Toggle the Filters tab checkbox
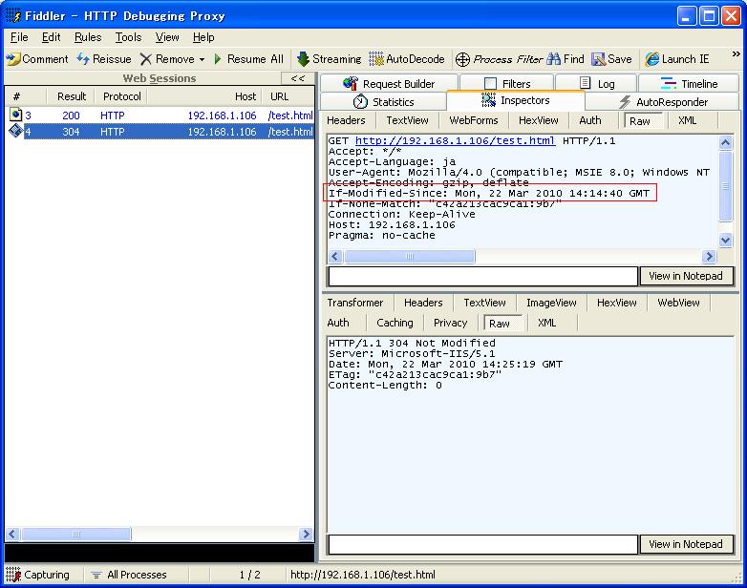 point(490,84)
